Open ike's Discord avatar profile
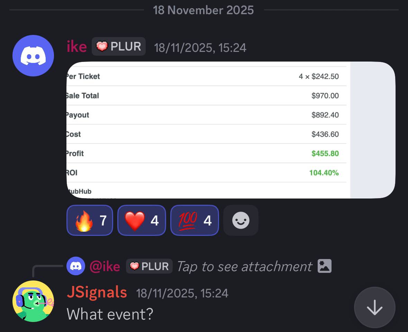 [33, 56]
